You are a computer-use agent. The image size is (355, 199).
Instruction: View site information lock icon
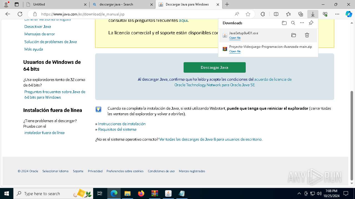(35, 14)
